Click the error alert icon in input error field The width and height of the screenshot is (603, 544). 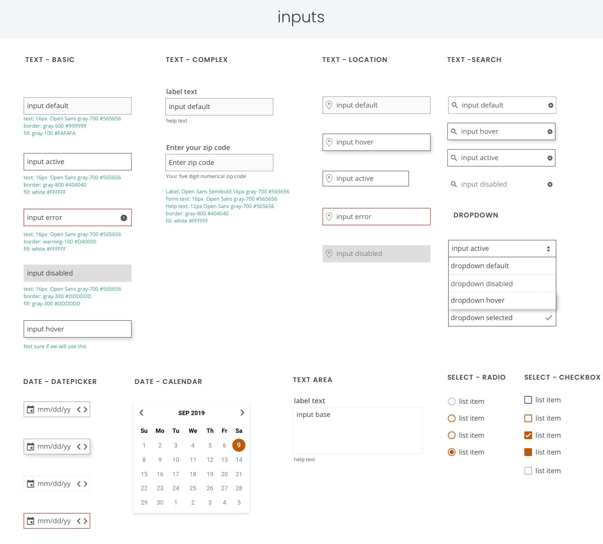click(124, 218)
